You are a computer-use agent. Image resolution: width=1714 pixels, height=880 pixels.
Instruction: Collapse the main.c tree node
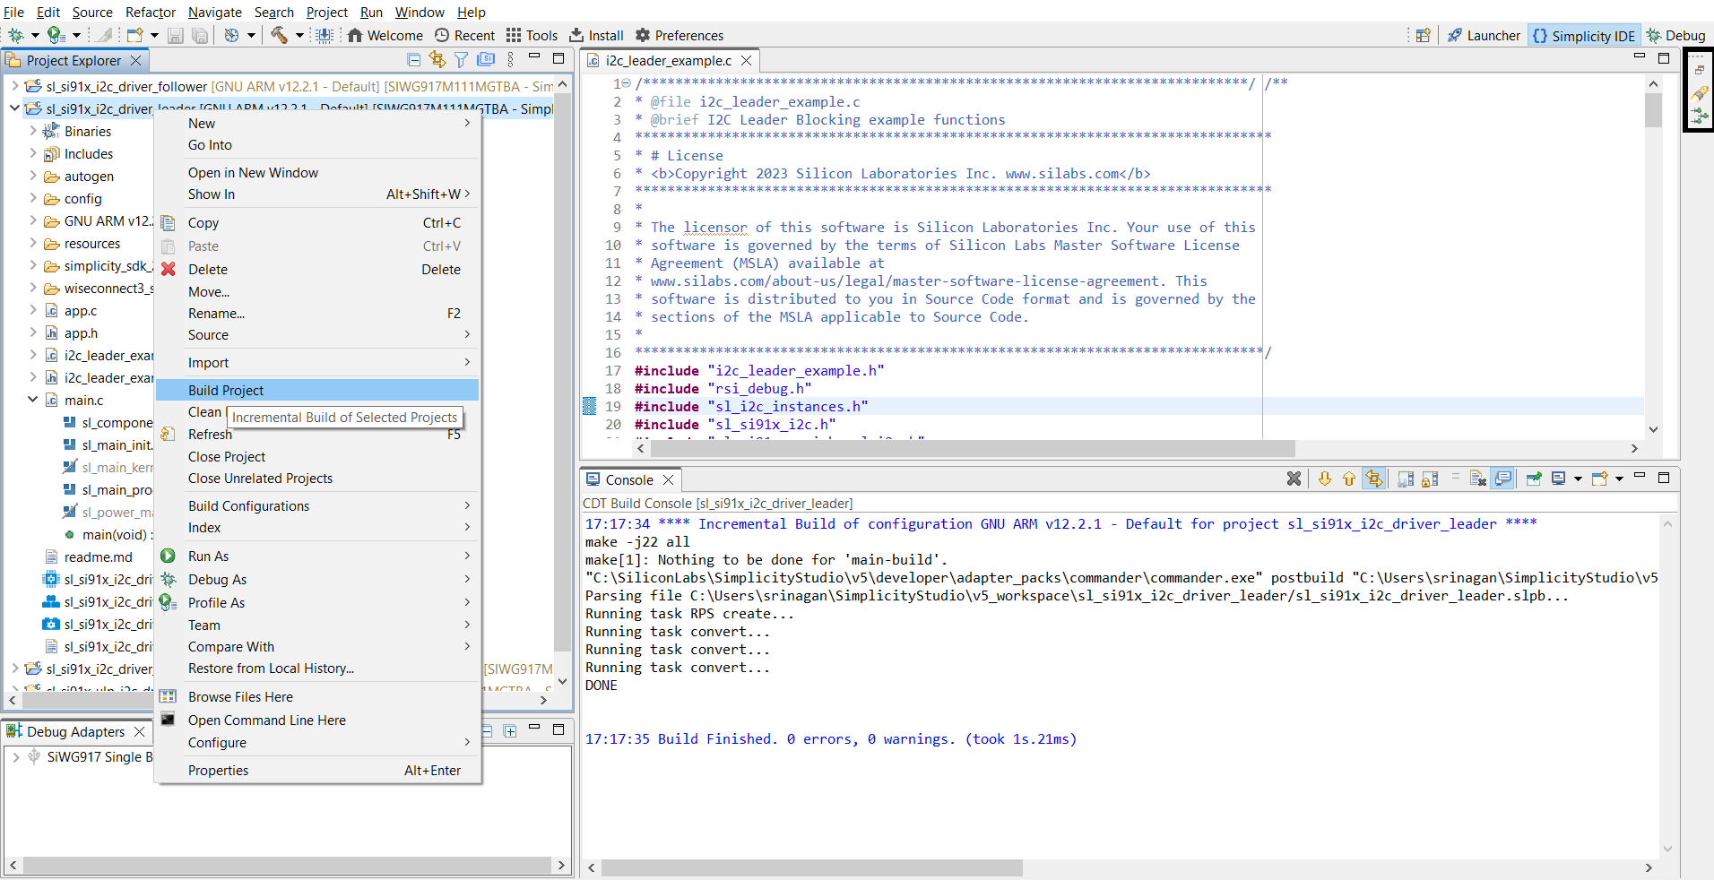[x=33, y=400]
